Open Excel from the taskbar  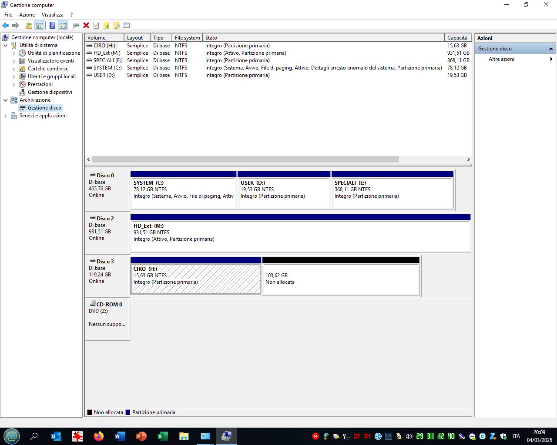[x=163, y=436]
